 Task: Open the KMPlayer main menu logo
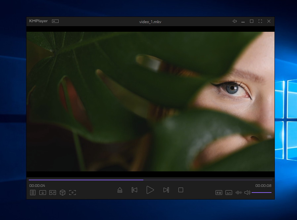point(38,21)
